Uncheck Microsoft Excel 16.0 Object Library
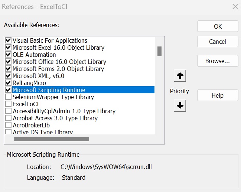The width and height of the screenshot is (241, 192). pyautogui.click(x=8, y=48)
